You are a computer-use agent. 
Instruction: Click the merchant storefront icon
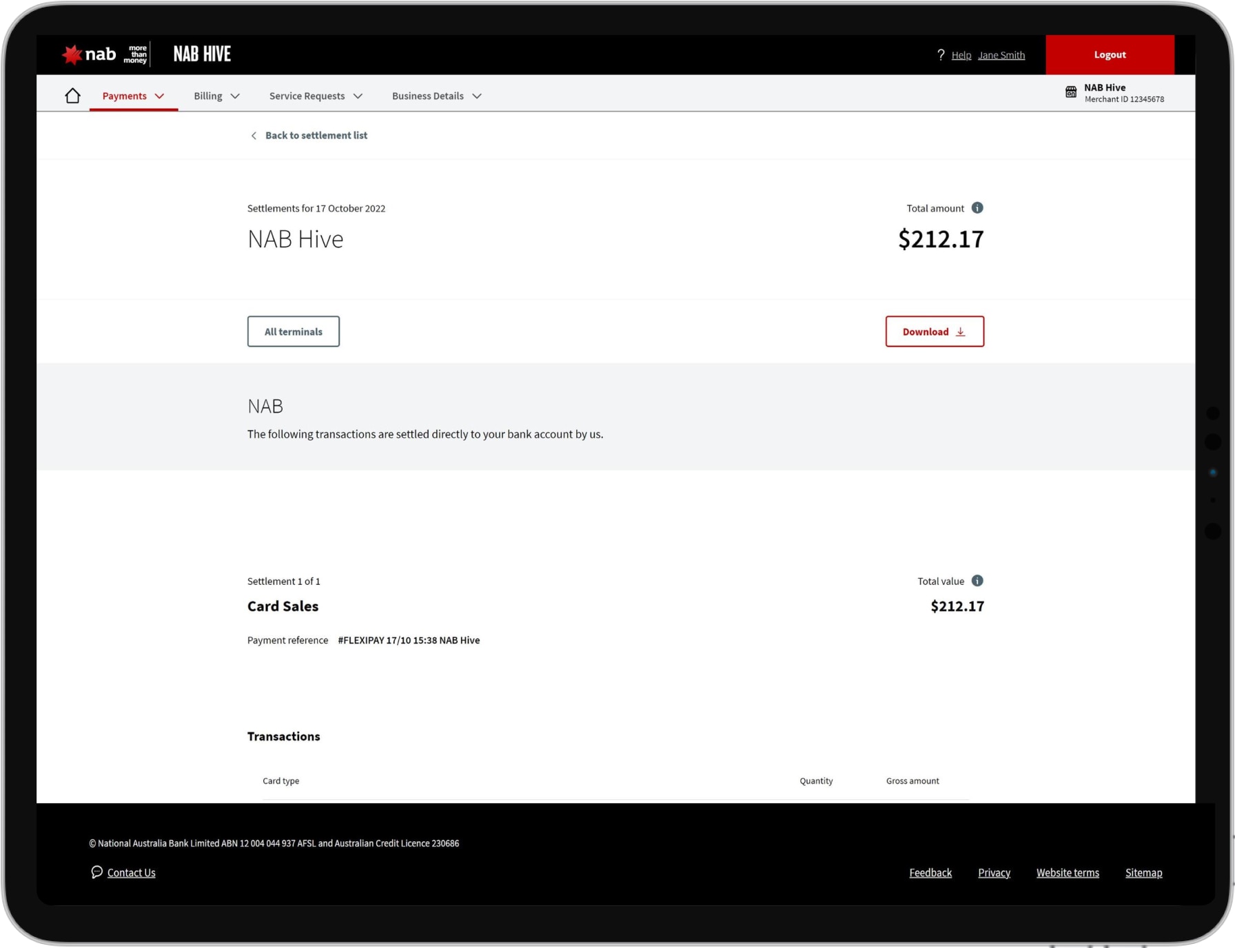[x=1071, y=92]
